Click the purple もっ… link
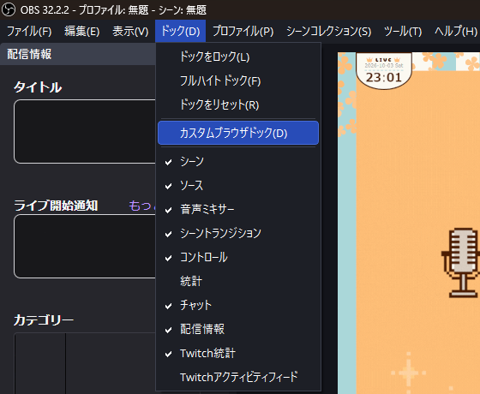Viewport: 480px width, 394px height. (142, 206)
